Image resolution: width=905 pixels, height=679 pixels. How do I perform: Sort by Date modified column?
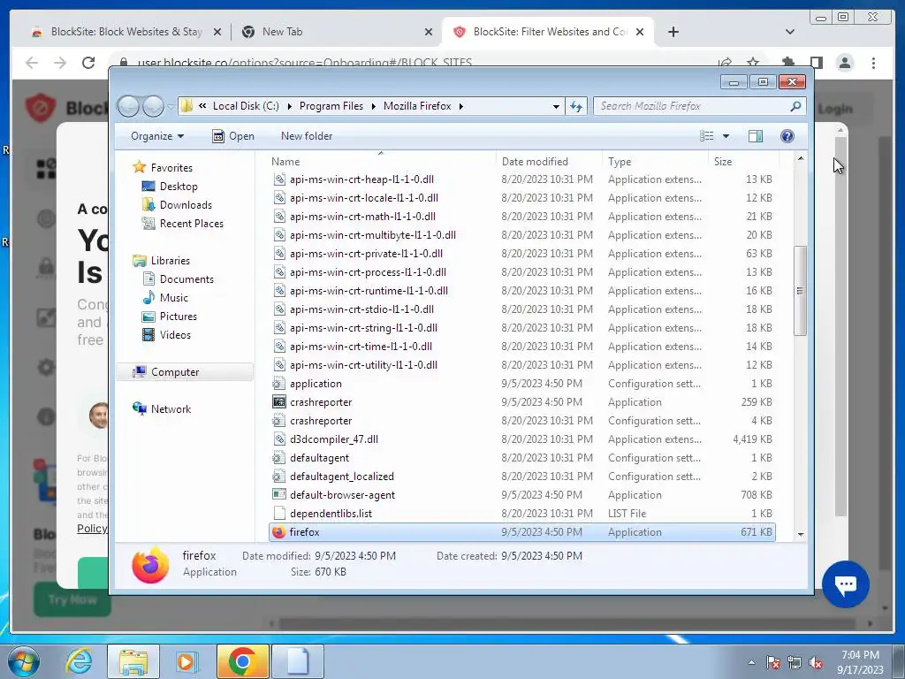click(548, 162)
